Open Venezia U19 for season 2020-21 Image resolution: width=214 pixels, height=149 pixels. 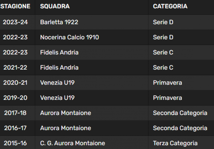(57, 83)
